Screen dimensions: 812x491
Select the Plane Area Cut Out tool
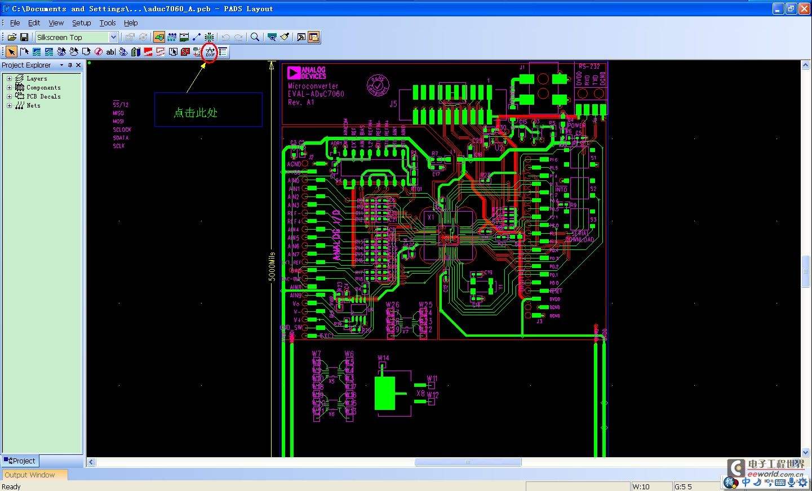(161, 52)
